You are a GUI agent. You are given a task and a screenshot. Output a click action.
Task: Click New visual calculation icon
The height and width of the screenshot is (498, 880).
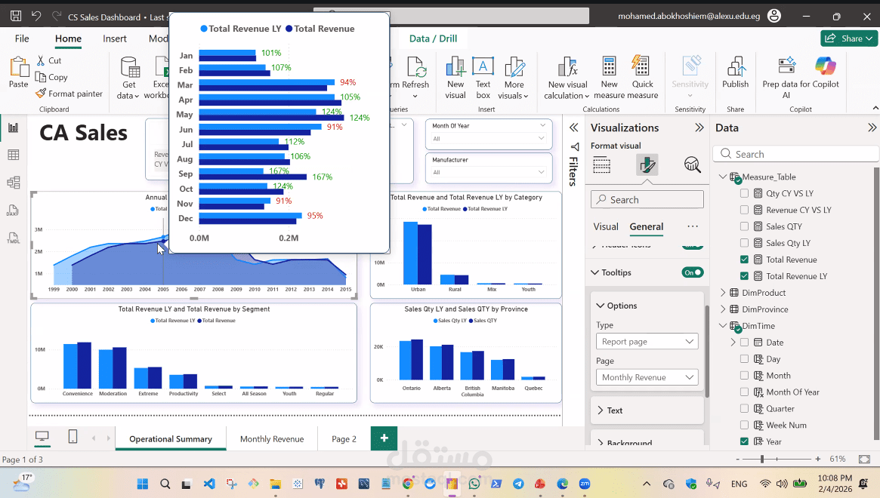click(567, 67)
